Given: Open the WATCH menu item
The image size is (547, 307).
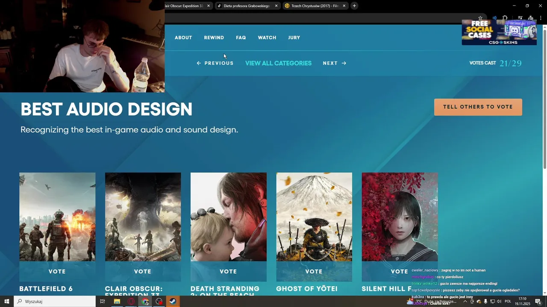Looking at the screenshot, I should point(267,38).
